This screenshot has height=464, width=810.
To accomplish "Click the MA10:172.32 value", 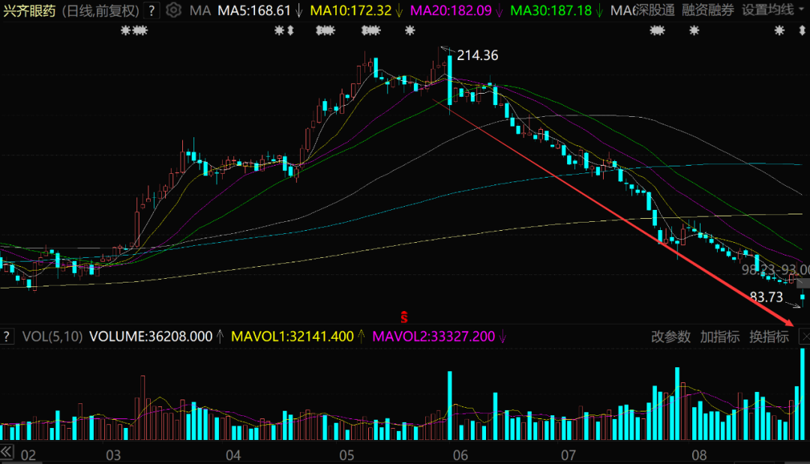I will (351, 10).
